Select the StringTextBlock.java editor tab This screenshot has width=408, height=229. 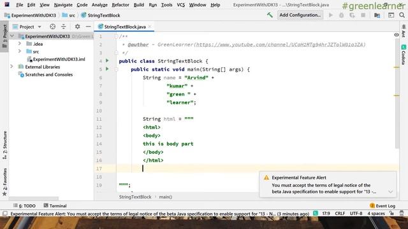click(125, 27)
